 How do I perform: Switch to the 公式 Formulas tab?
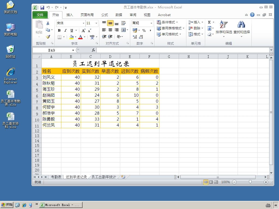tap(105, 15)
